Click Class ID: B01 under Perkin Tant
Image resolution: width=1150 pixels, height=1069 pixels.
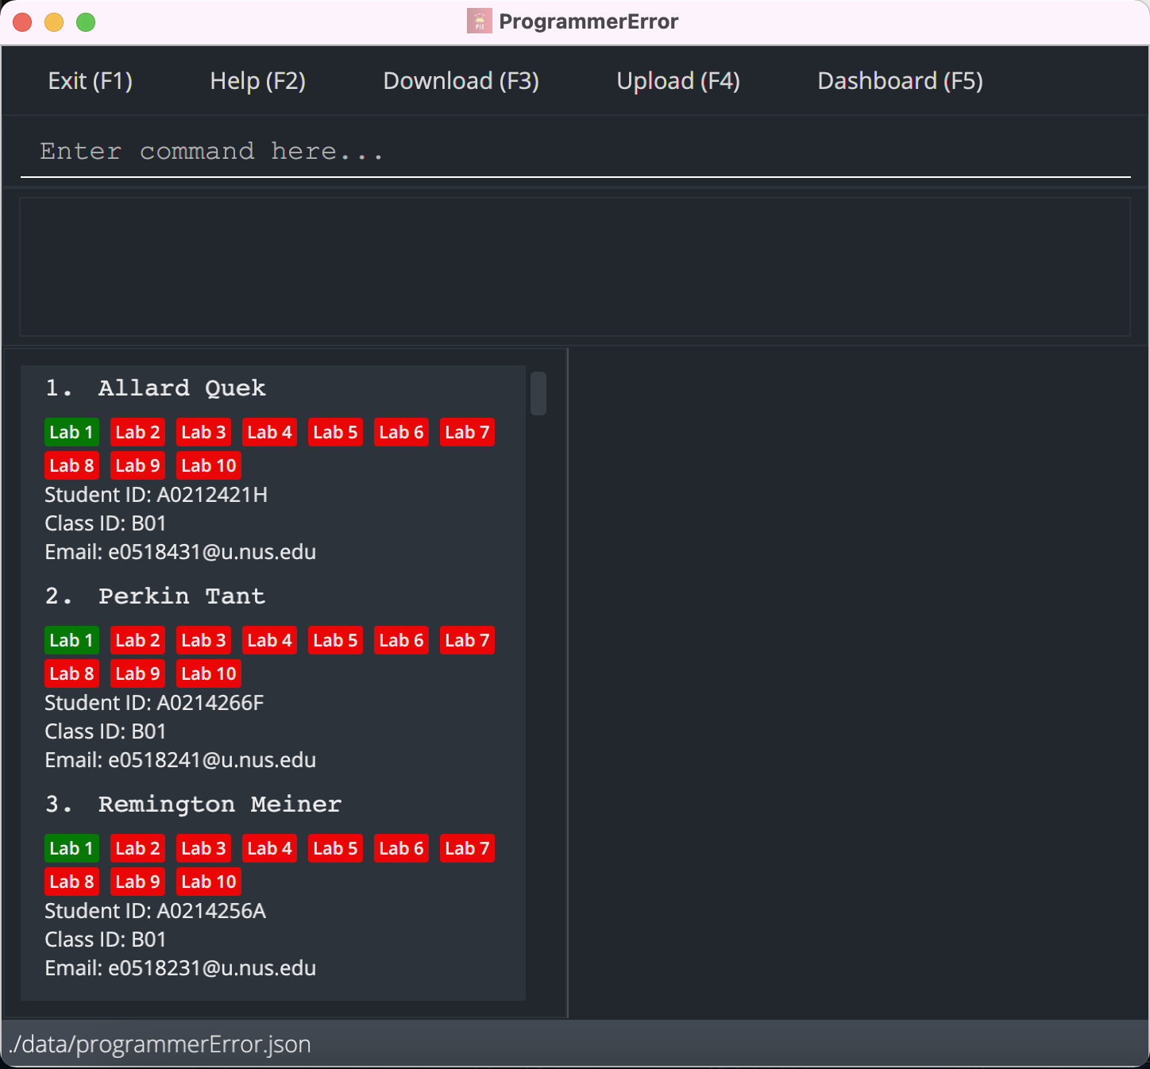106,731
